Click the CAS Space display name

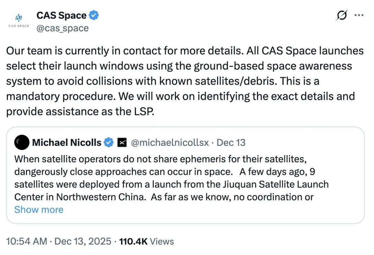[x=61, y=15]
